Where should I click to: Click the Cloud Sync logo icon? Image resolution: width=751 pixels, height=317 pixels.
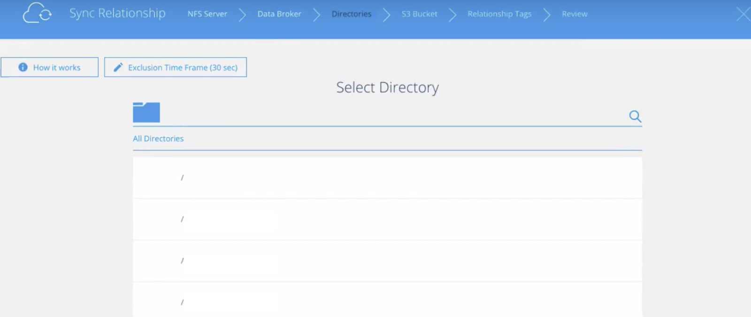[x=37, y=13]
